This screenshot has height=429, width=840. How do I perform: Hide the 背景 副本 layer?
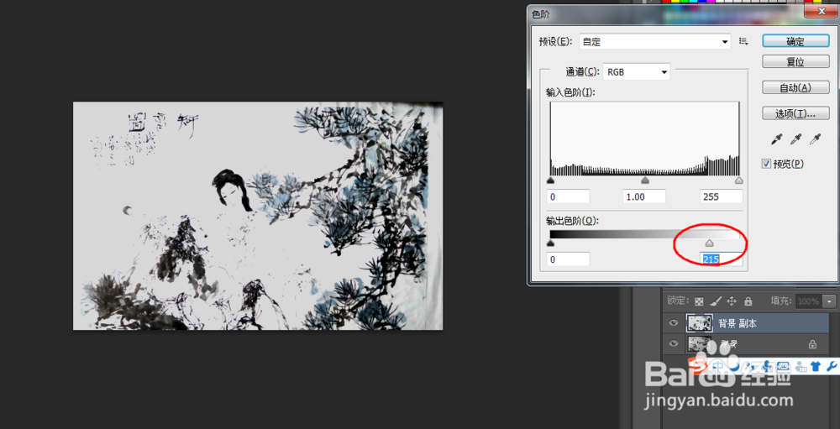[x=674, y=323]
